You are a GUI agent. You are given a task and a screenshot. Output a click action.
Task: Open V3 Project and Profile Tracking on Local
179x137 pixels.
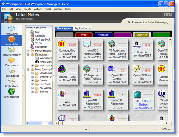coord(92,74)
